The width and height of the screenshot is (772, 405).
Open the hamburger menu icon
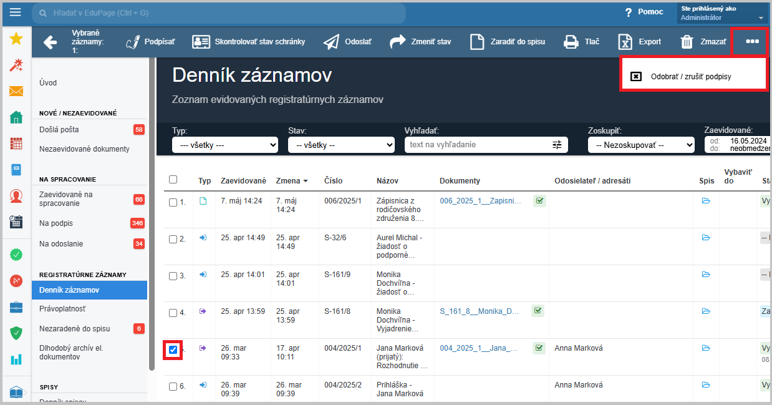point(16,12)
